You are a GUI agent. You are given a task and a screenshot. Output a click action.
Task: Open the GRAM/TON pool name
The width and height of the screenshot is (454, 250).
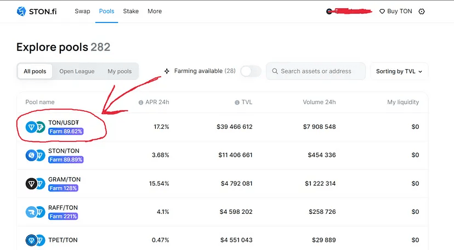[x=64, y=179]
